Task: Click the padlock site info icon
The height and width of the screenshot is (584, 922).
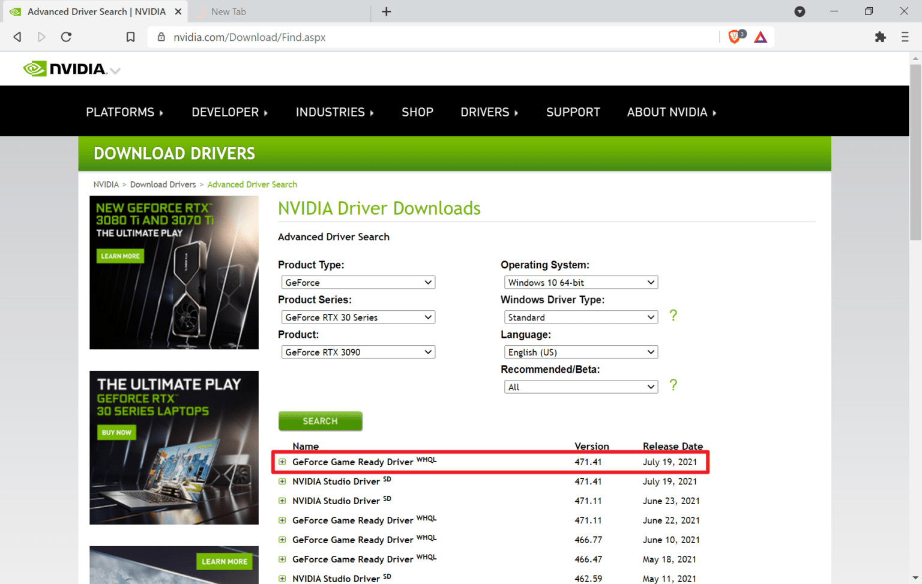Action: coord(161,37)
